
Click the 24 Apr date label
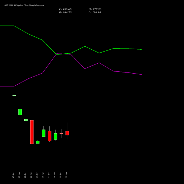coord(43,175)
